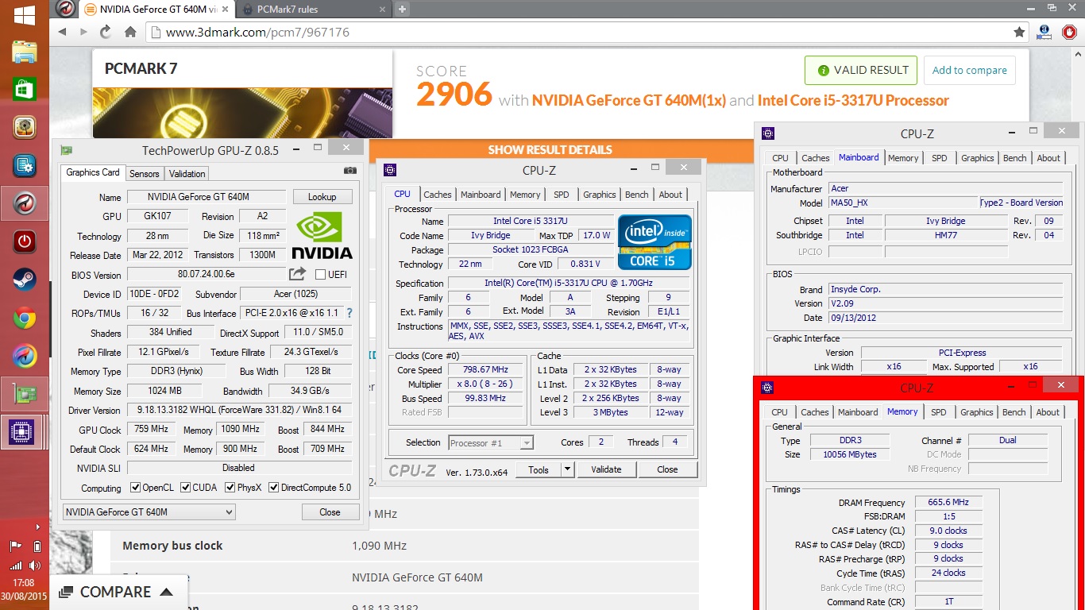Open Mainboard tab in center CPU-Z
The width and height of the screenshot is (1085, 610).
481,195
